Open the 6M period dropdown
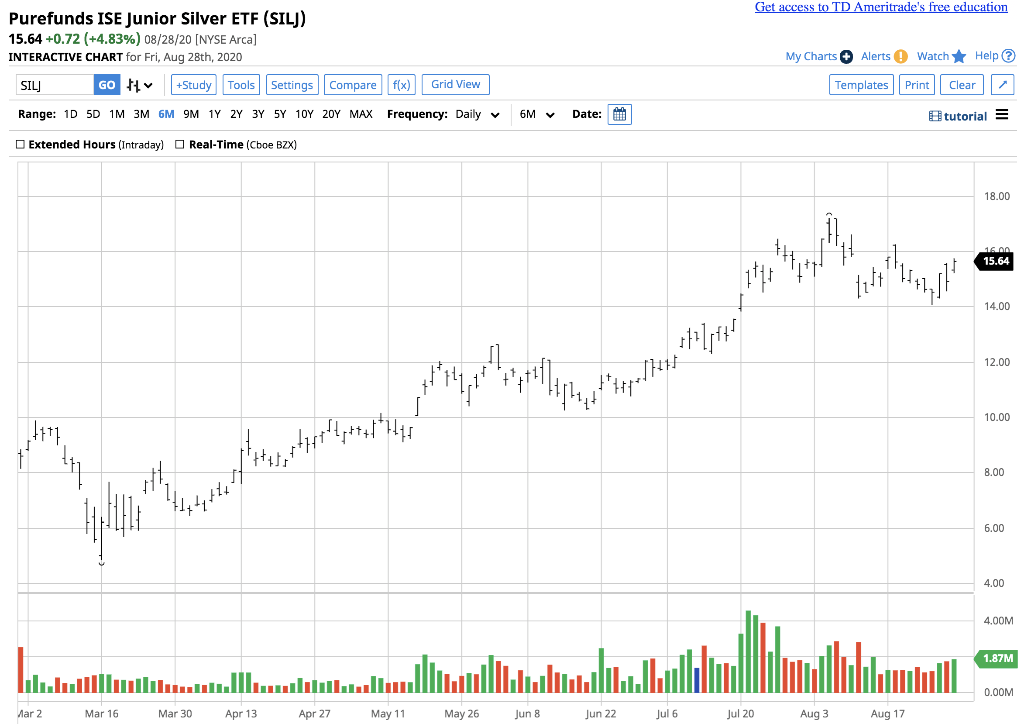The height and width of the screenshot is (724, 1031). click(537, 114)
